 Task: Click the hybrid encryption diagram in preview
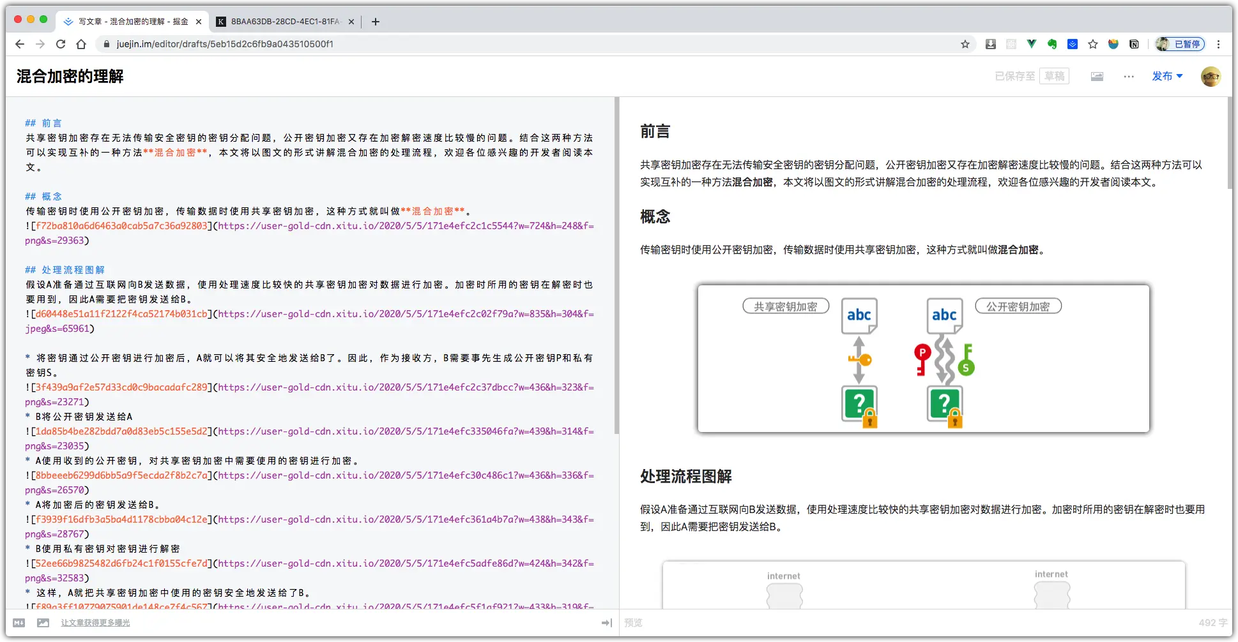924,359
